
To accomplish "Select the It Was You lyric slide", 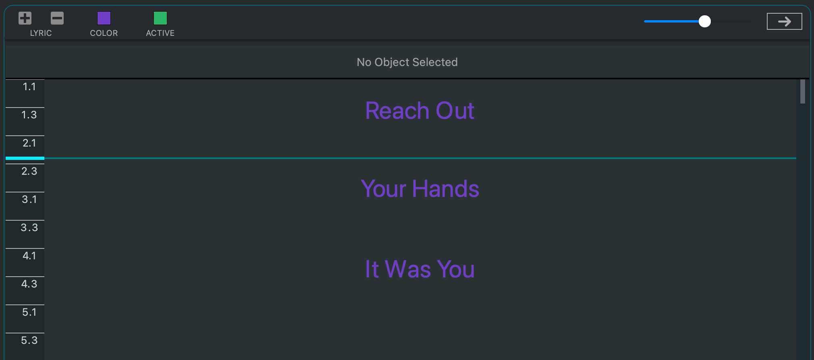I will [419, 269].
